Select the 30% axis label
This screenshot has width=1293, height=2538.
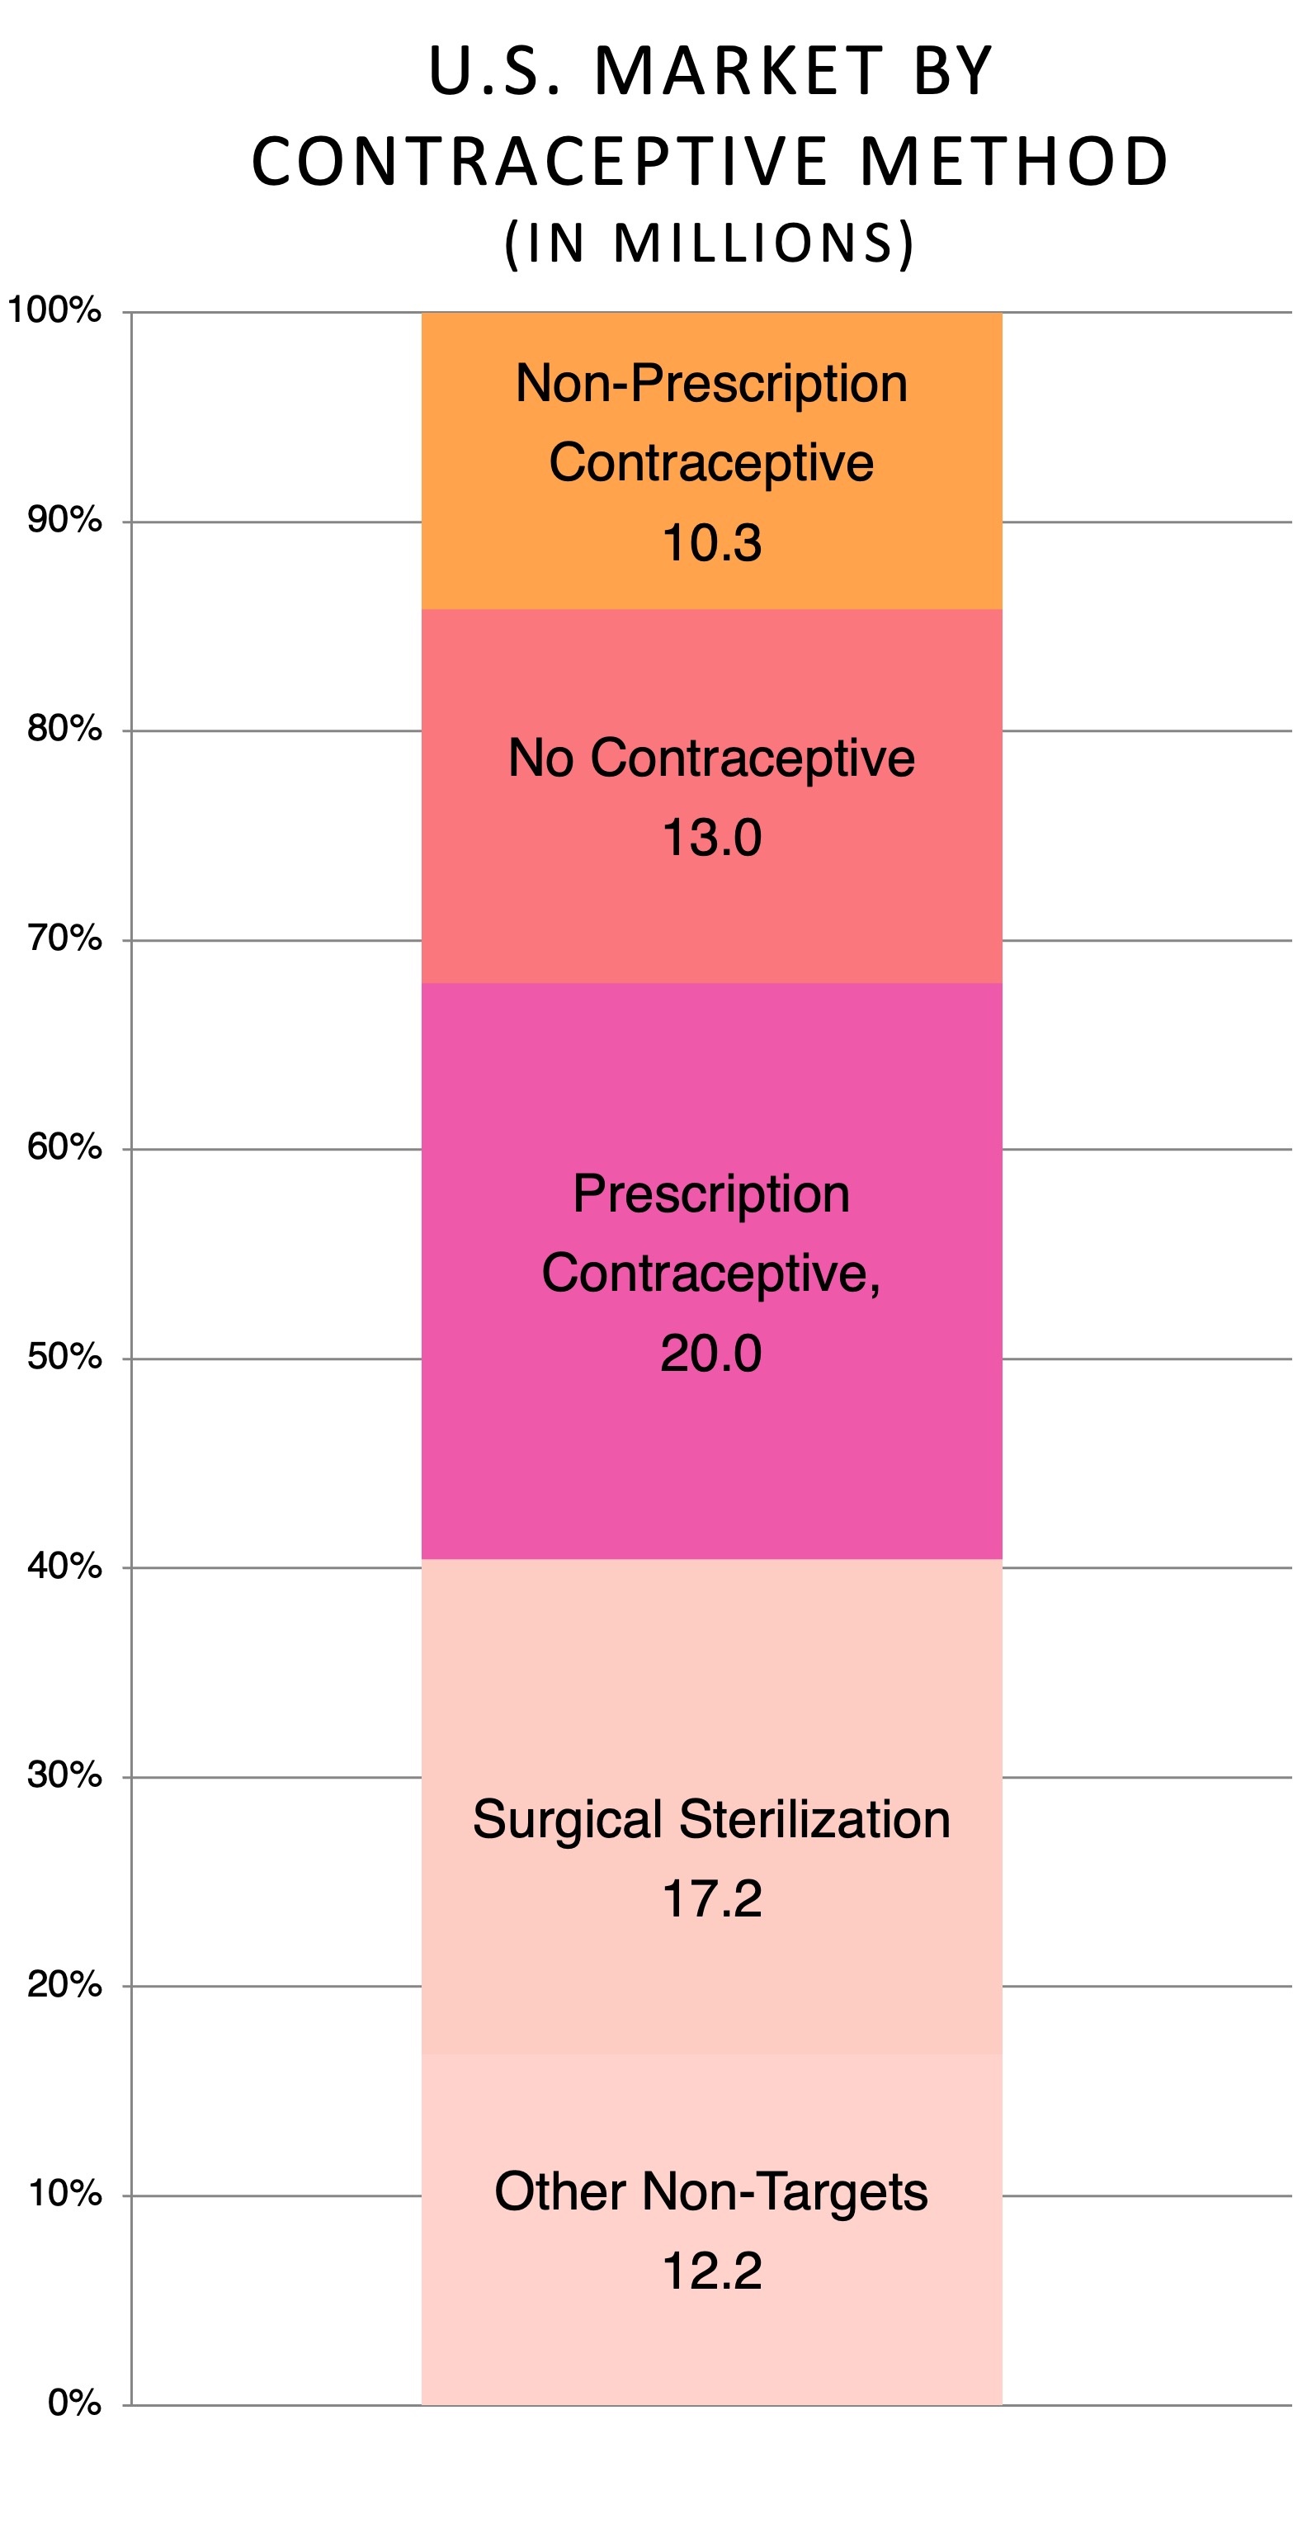click(x=65, y=1775)
